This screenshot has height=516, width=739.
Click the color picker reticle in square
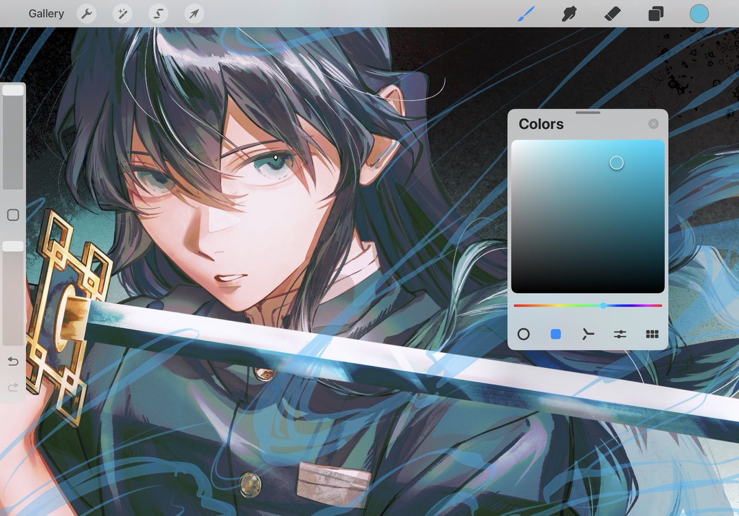[x=616, y=163]
